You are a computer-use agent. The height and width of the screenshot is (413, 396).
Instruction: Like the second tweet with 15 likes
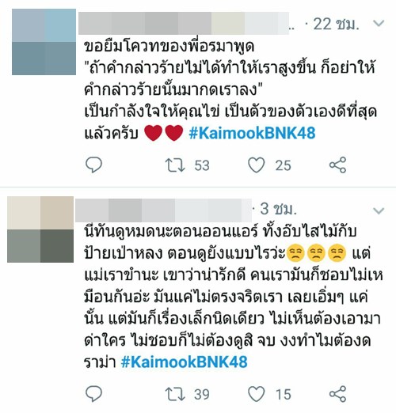coord(256,394)
